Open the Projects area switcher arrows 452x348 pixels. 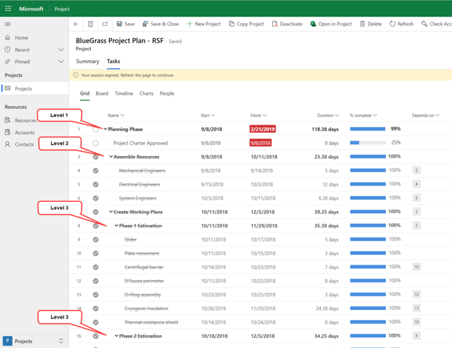(x=61, y=341)
